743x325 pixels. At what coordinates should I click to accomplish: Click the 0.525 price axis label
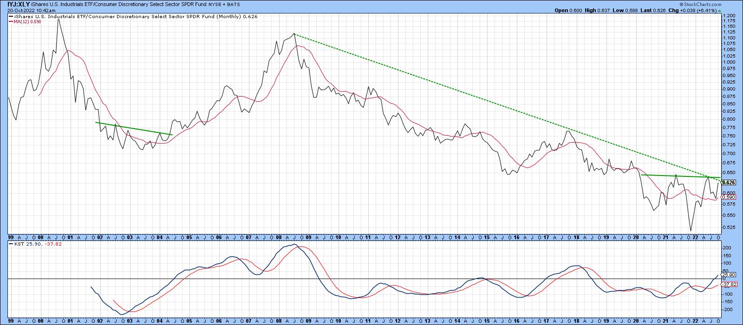(x=729, y=227)
